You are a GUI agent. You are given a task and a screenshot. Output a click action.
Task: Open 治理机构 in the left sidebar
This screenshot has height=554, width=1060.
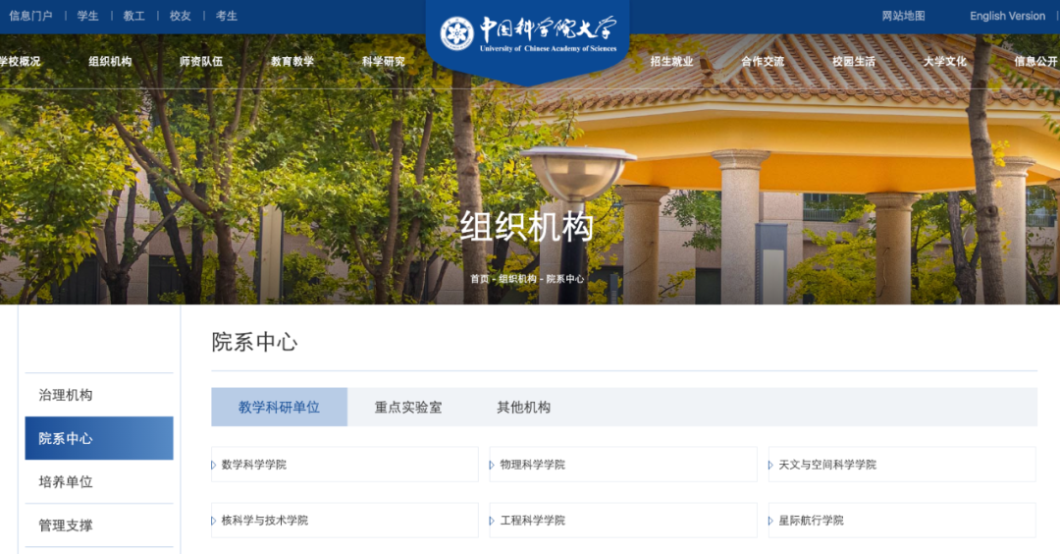pyautogui.click(x=66, y=395)
